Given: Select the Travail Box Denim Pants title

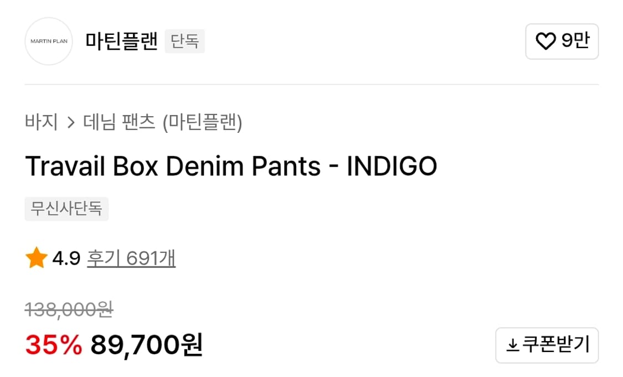Looking at the screenshot, I should (x=173, y=166).
